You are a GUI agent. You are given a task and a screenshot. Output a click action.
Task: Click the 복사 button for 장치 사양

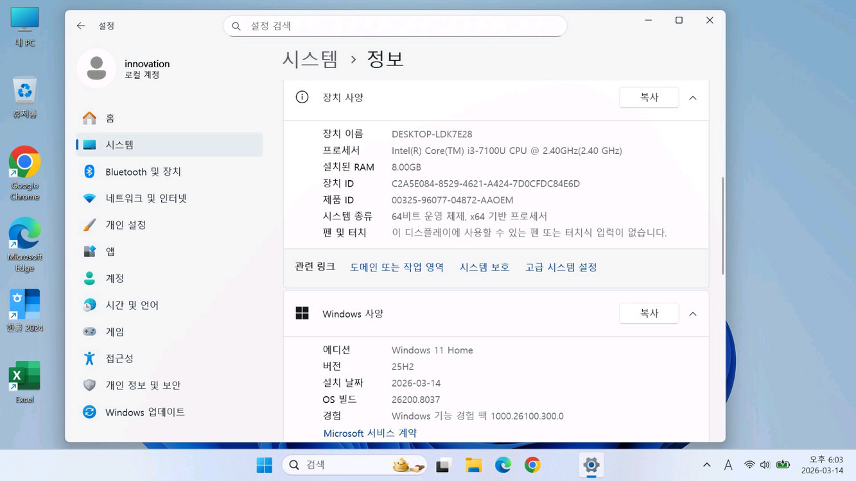point(649,97)
